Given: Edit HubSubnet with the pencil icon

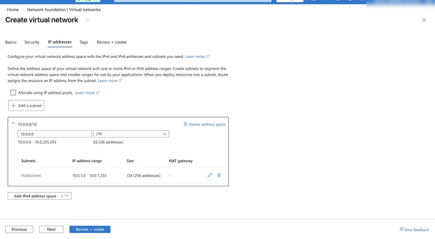Looking at the screenshot, I should [210, 175].
